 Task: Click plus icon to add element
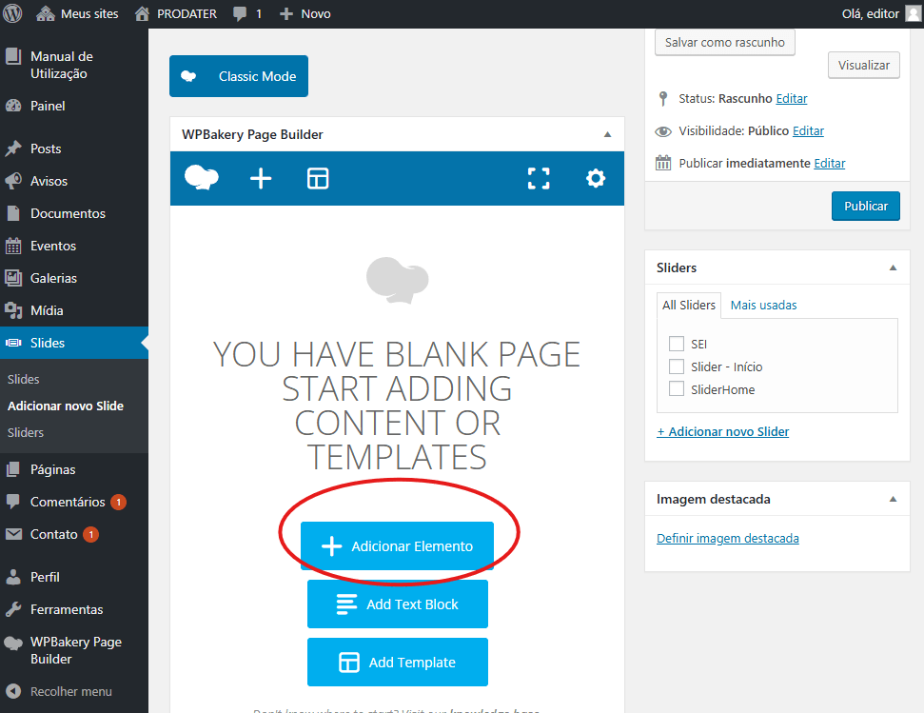(261, 178)
